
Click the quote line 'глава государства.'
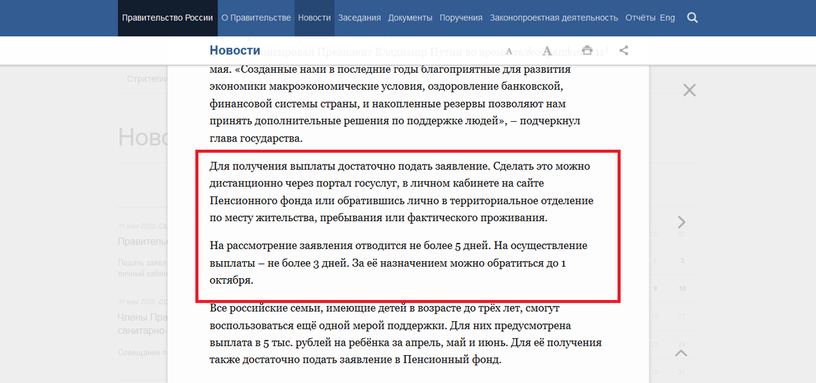click(255, 138)
